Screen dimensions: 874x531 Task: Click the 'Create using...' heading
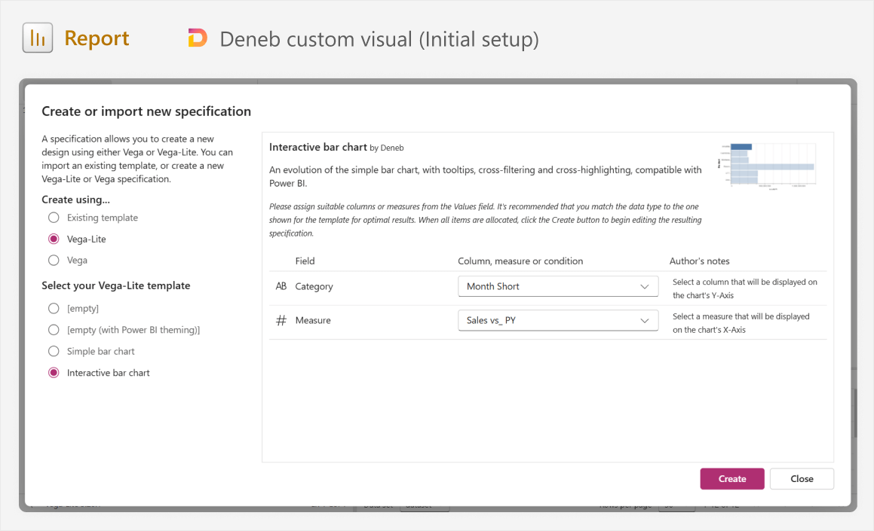tap(76, 200)
